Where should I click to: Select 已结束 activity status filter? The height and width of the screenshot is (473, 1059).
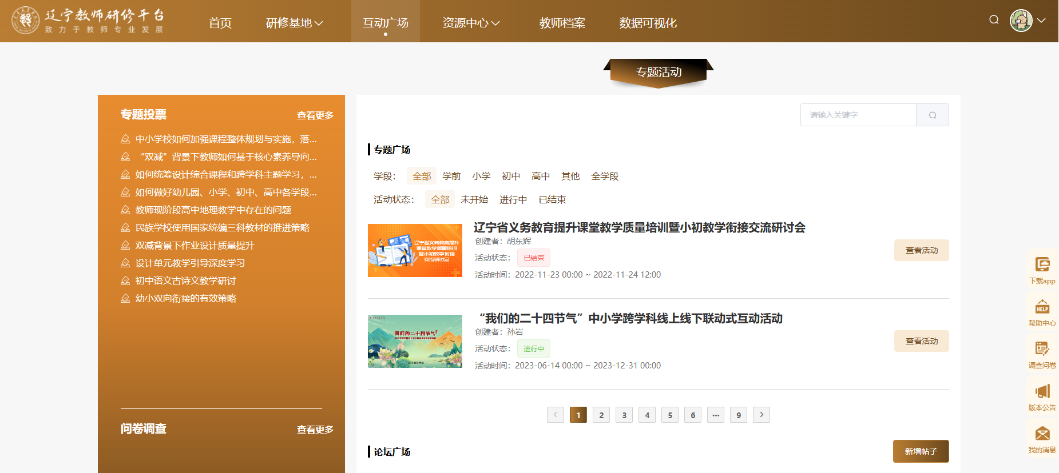(x=552, y=199)
